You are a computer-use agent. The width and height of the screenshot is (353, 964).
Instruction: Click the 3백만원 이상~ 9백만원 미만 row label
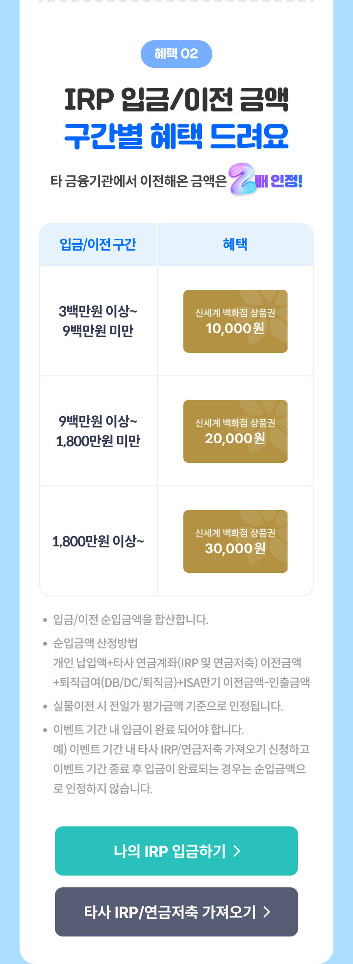98,321
